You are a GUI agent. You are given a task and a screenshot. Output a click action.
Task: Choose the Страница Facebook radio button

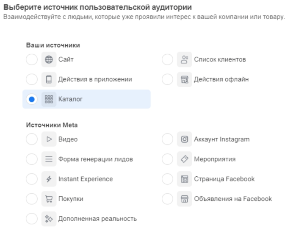[x=168, y=179]
